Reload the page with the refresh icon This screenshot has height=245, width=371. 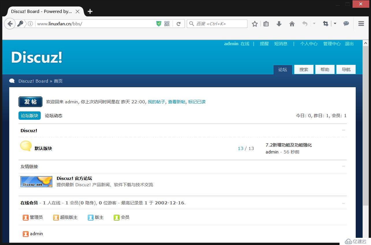tap(179, 24)
